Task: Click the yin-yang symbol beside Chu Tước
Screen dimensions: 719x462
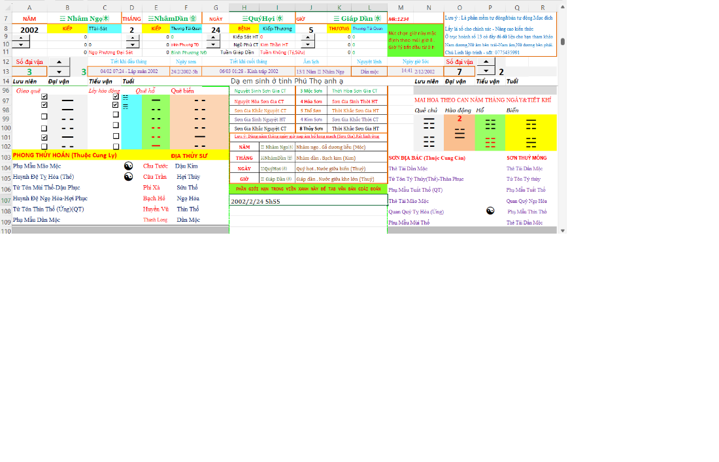Action: (x=129, y=166)
